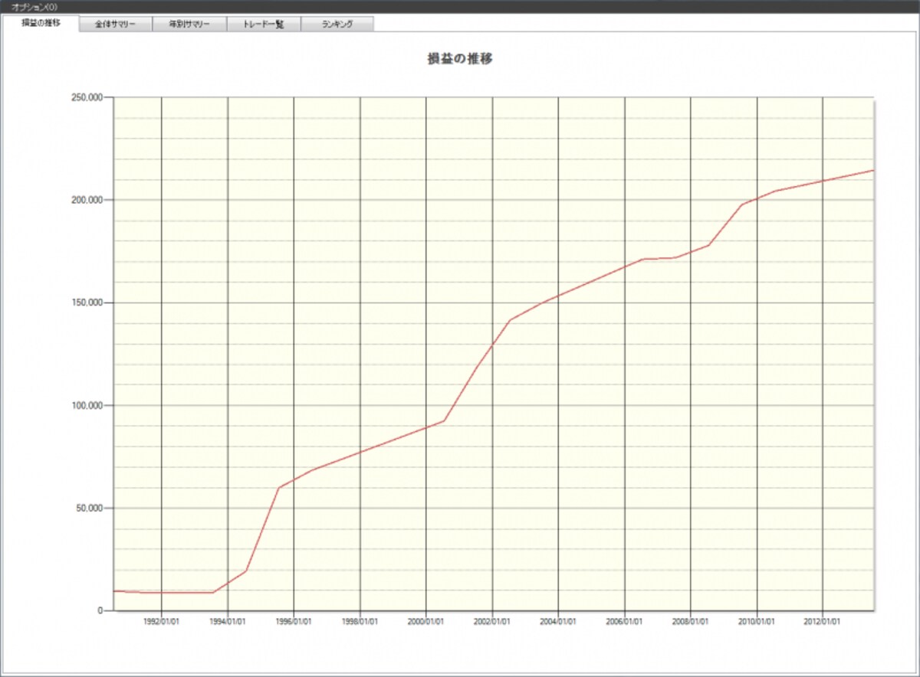Screen dimensions: 920x677
Task: Go to the ランキング tab
Action: coord(337,25)
